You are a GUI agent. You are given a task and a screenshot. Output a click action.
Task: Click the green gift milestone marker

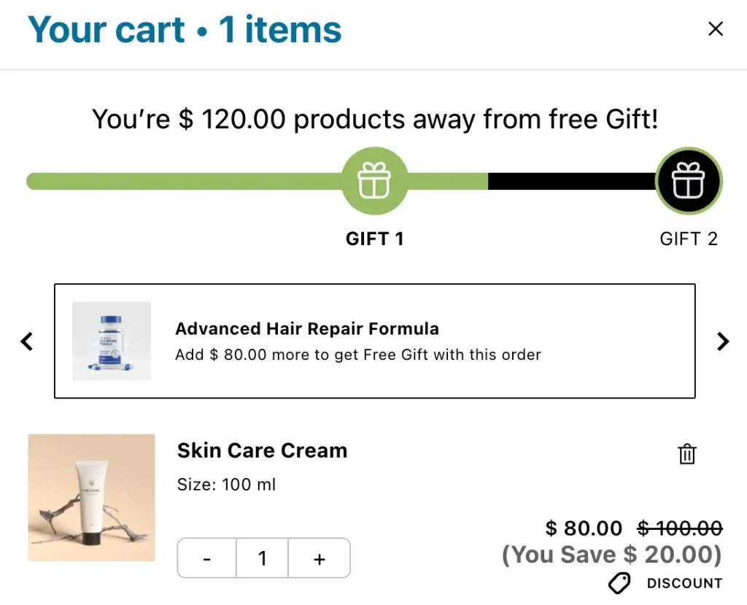374,180
